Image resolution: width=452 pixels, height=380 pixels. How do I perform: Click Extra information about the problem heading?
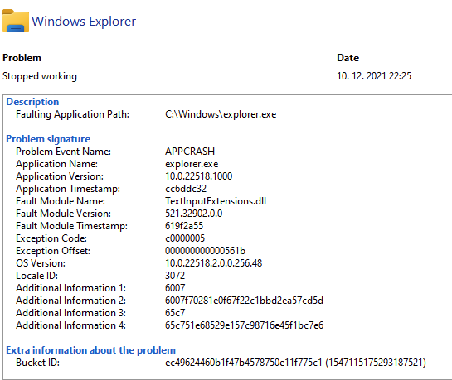coord(90,350)
